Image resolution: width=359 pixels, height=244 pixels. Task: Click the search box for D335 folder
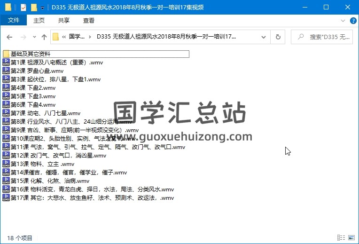pos(322,37)
